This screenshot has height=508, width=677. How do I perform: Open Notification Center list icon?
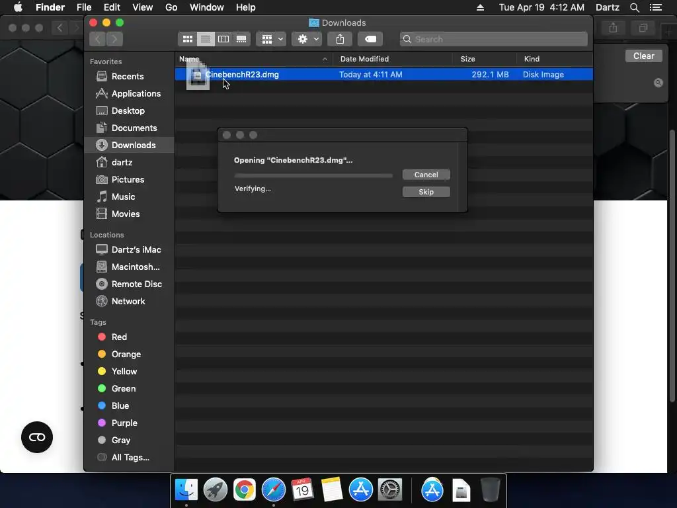656,7
